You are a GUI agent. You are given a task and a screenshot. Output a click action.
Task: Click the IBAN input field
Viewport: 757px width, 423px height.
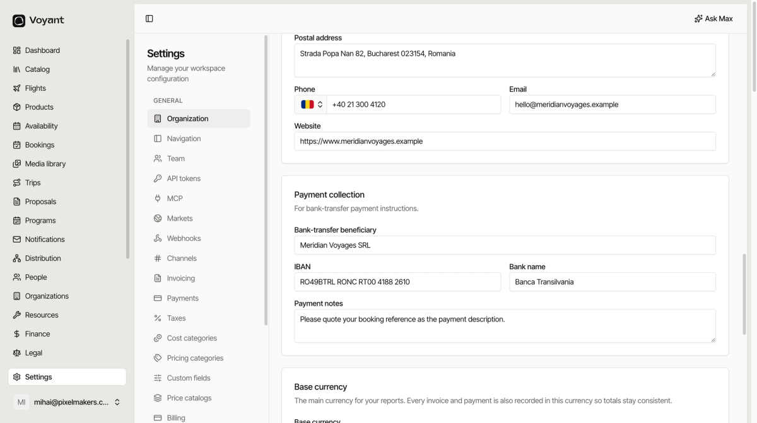397,282
